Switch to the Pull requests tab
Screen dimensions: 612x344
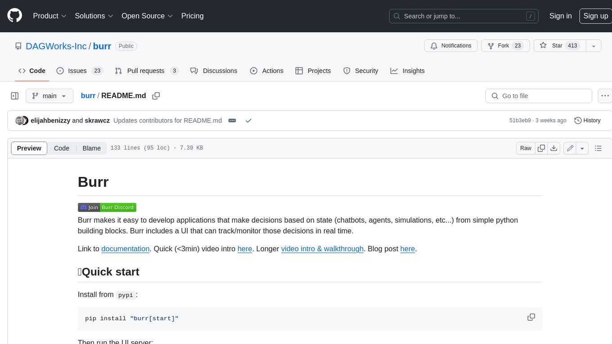(x=147, y=71)
